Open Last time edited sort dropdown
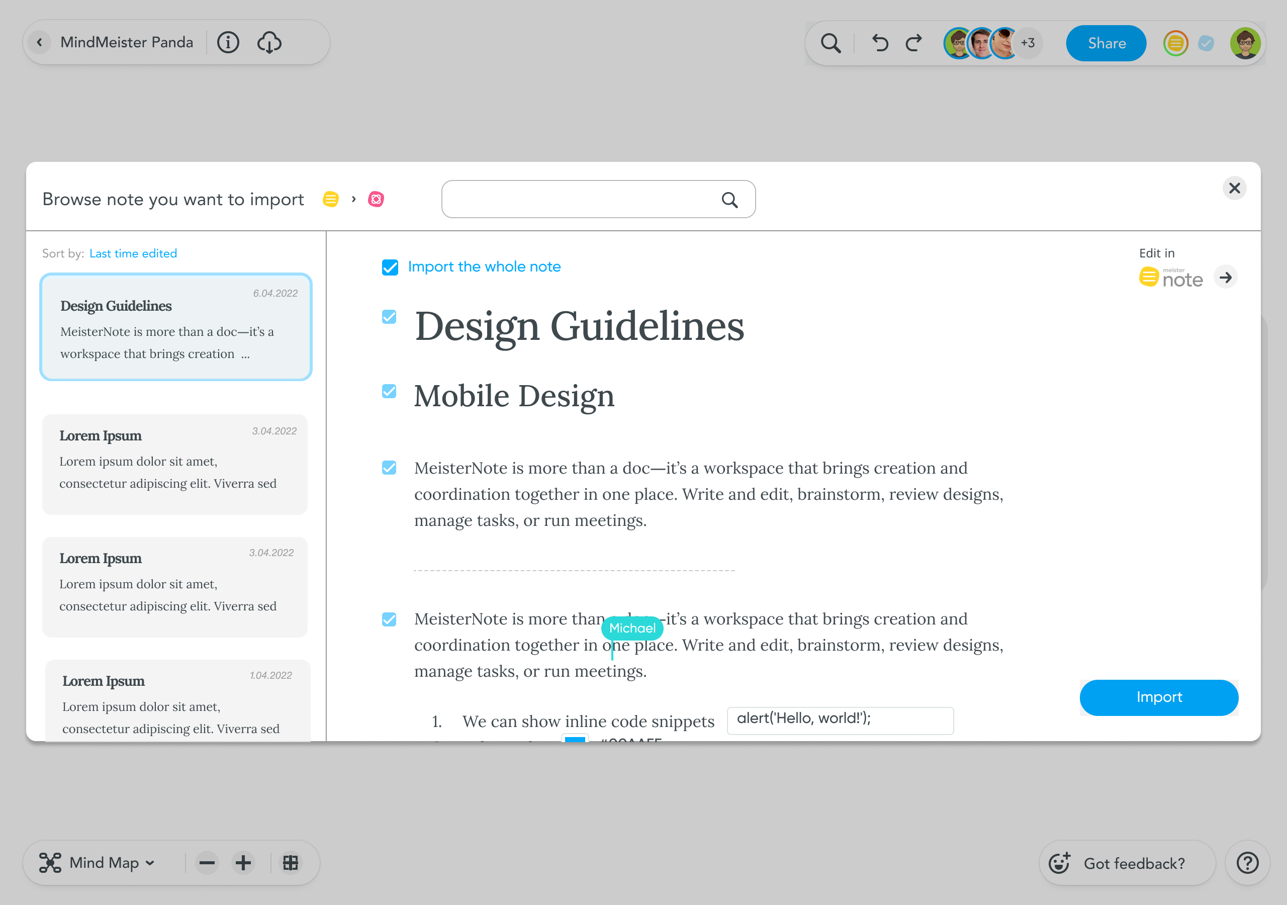This screenshot has height=905, width=1287. tap(133, 253)
